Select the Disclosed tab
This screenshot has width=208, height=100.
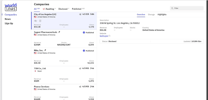point(64,9)
